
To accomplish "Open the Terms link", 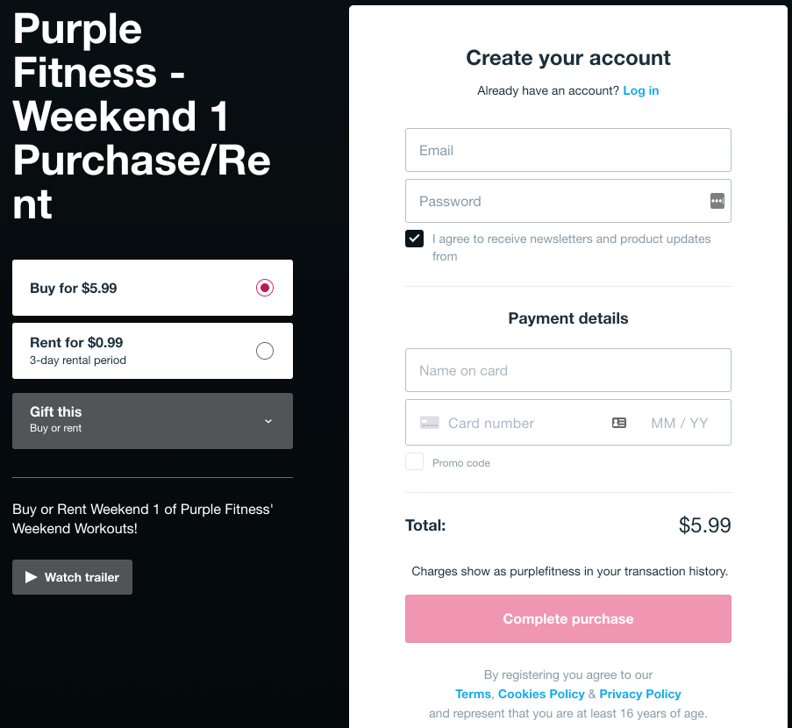I will tap(473, 694).
